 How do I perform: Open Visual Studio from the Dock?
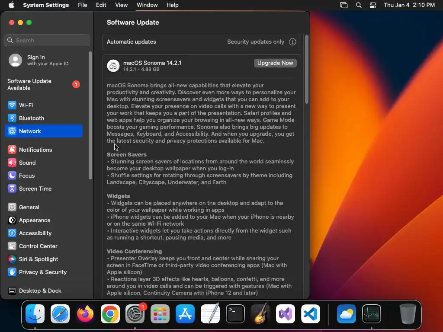pyautogui.click(x=286, y=314)
